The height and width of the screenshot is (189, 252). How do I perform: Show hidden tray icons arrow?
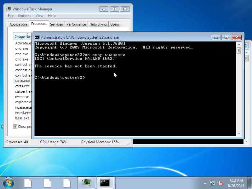[x=205, y=183]
